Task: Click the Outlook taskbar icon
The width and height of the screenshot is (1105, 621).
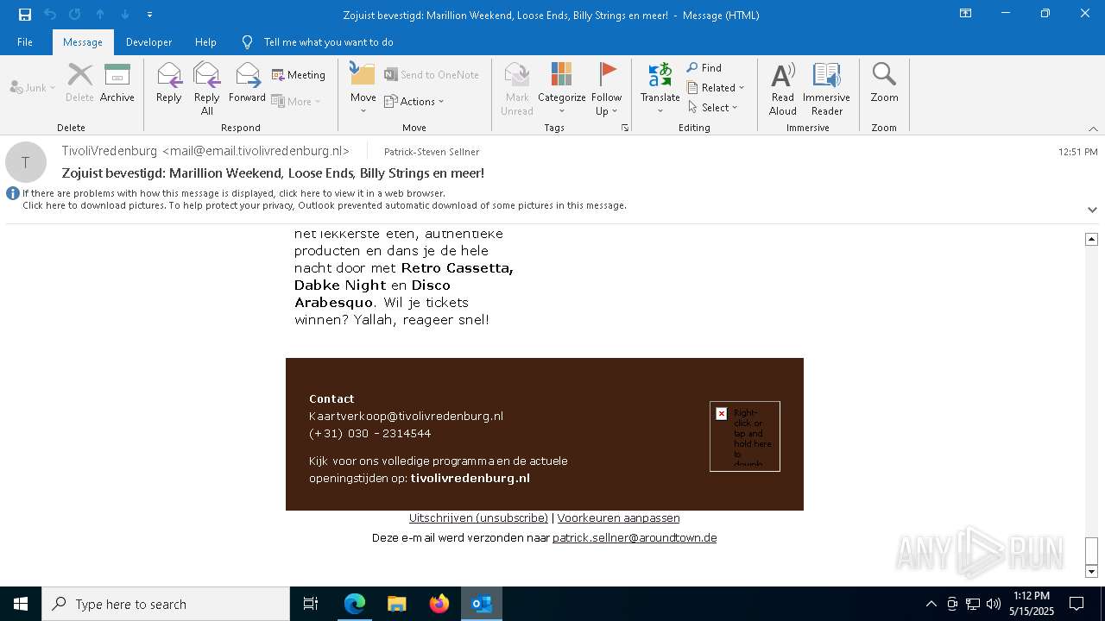Action: pyautogui.click(x=482, y=604)
